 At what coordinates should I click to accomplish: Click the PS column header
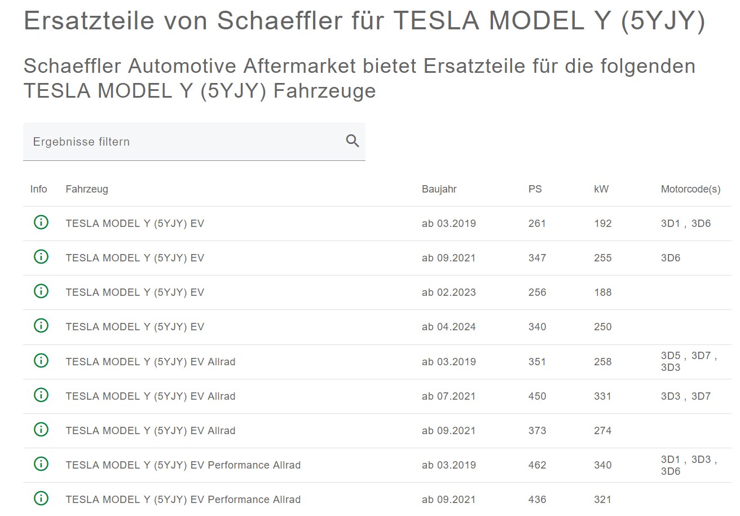pos(535,189)
